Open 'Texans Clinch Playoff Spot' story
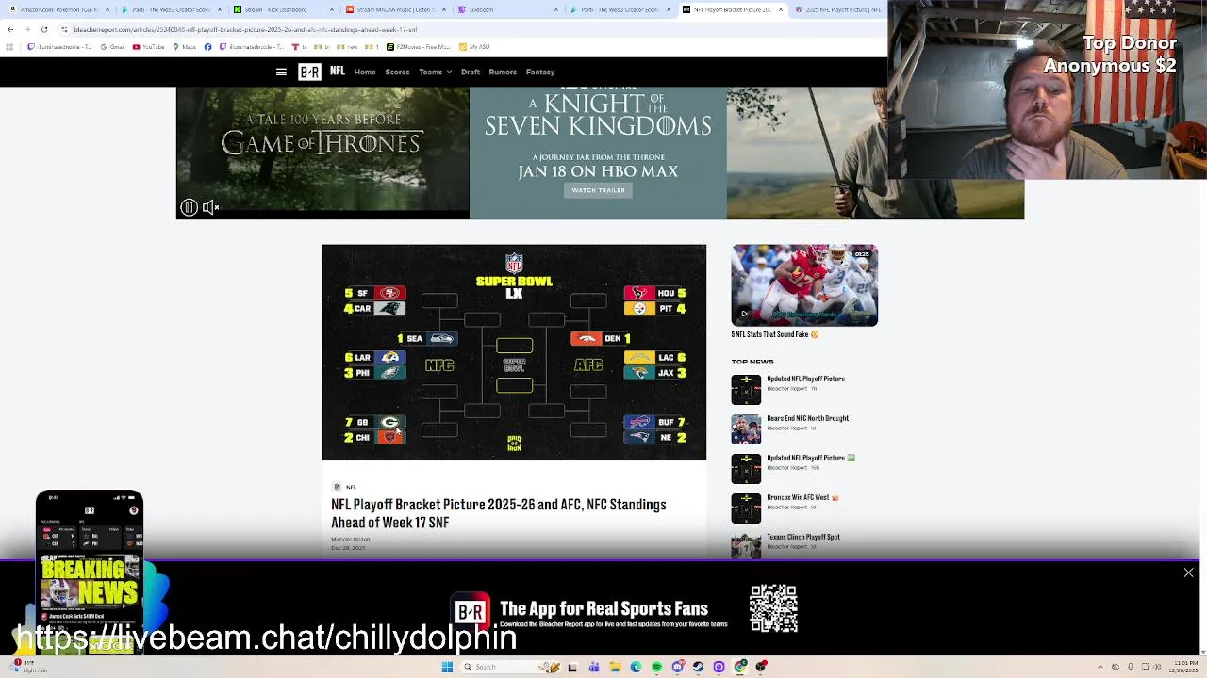This screenshot has height=678, width=1207. [803, 537]
